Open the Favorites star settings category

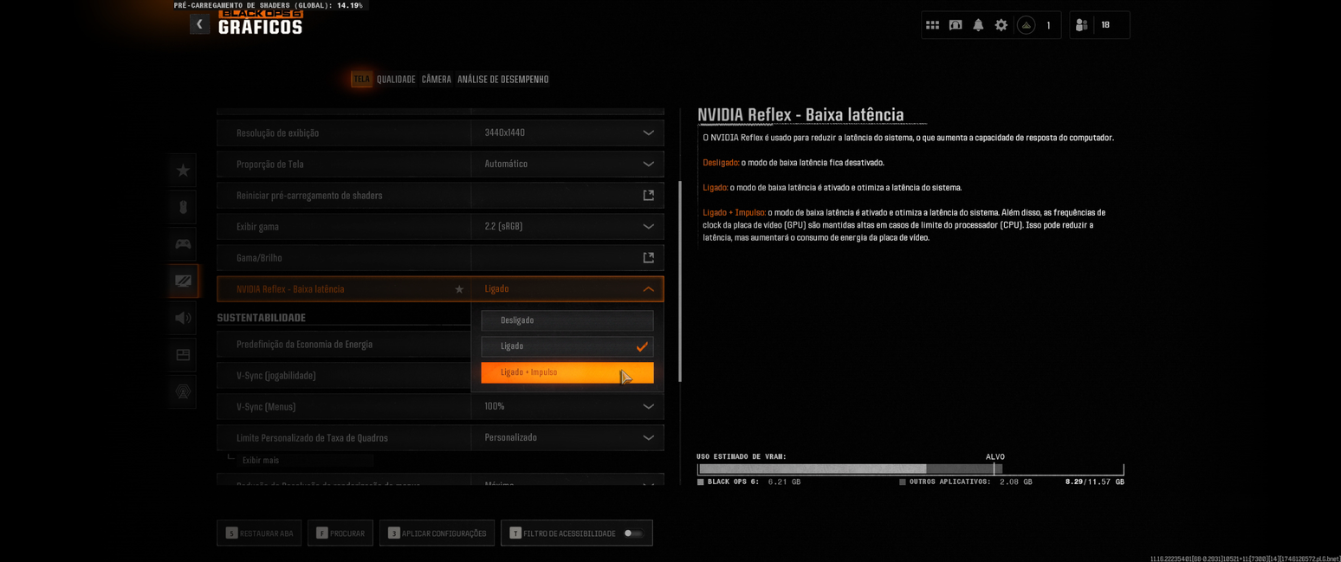point(182,171)
